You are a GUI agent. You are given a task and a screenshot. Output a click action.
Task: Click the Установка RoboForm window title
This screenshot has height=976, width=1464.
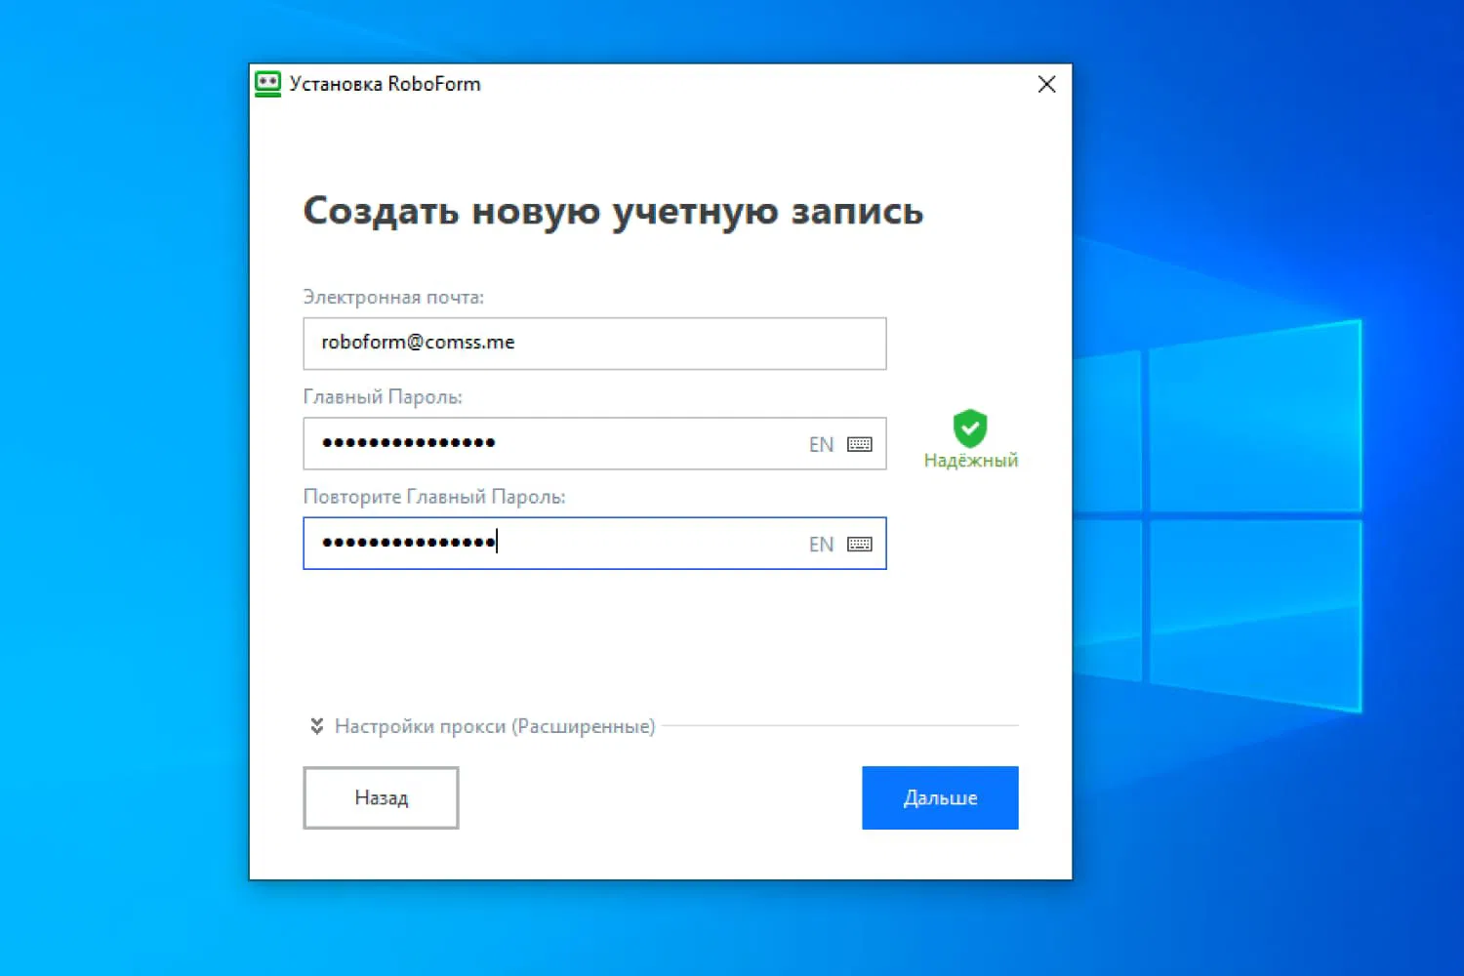click(x=386, y=84)
